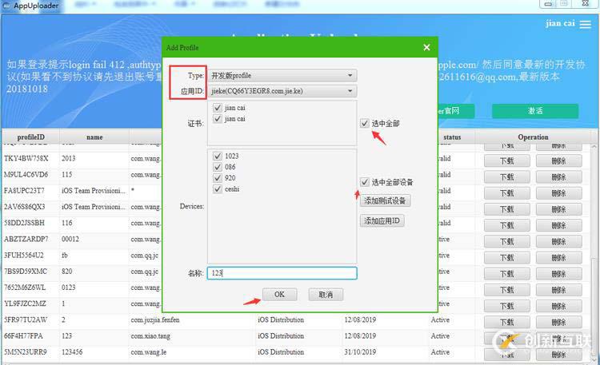Select the 7BS9D59XMC profile ID cell
Screen dimensions: 600x365
(x=30, y=271)
